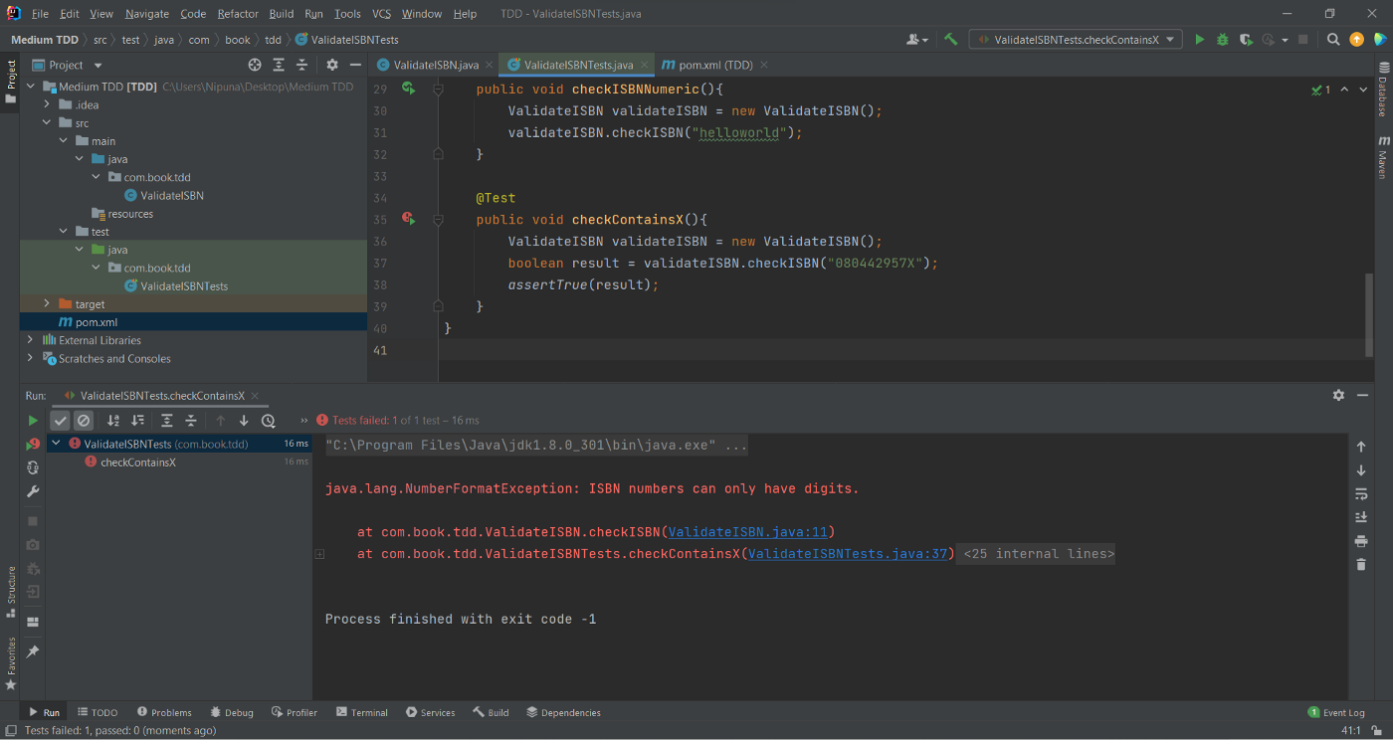Click the editor vertical scrollbar

(1369, 308)
